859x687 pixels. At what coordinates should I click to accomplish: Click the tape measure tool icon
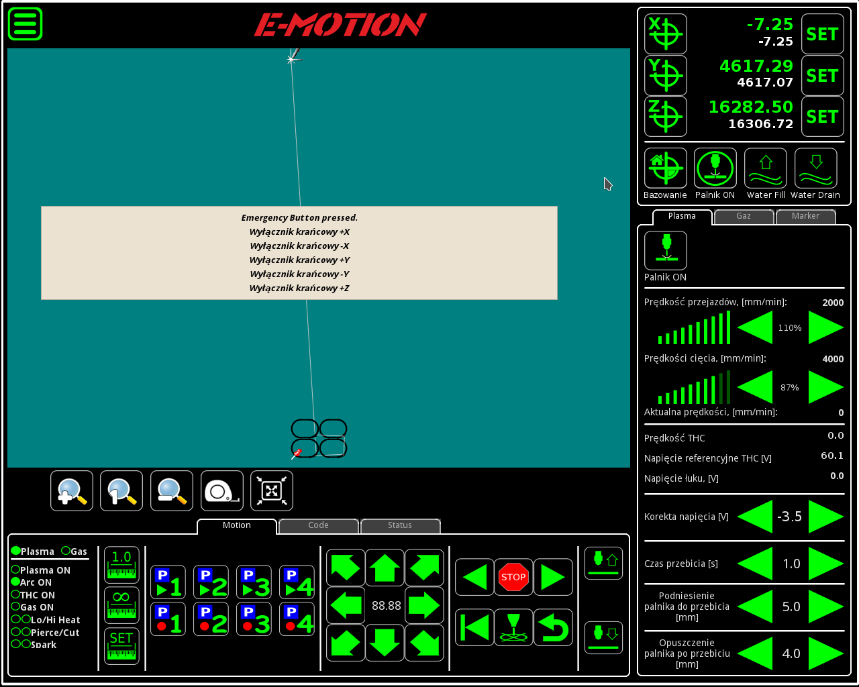tap(222, 491)
